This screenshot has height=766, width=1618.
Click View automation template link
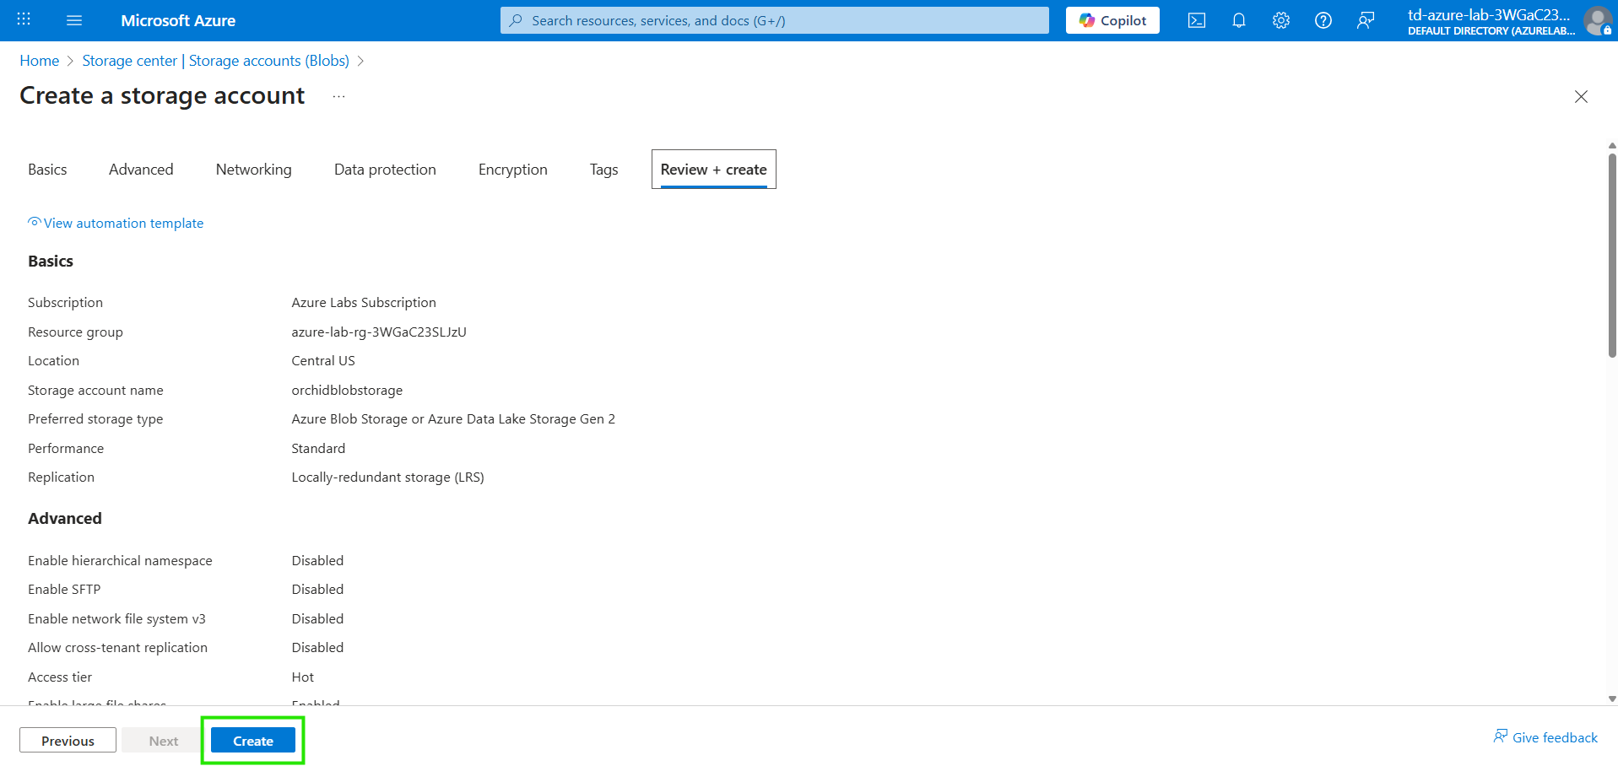pyautogui.click(x=123, y=223)
